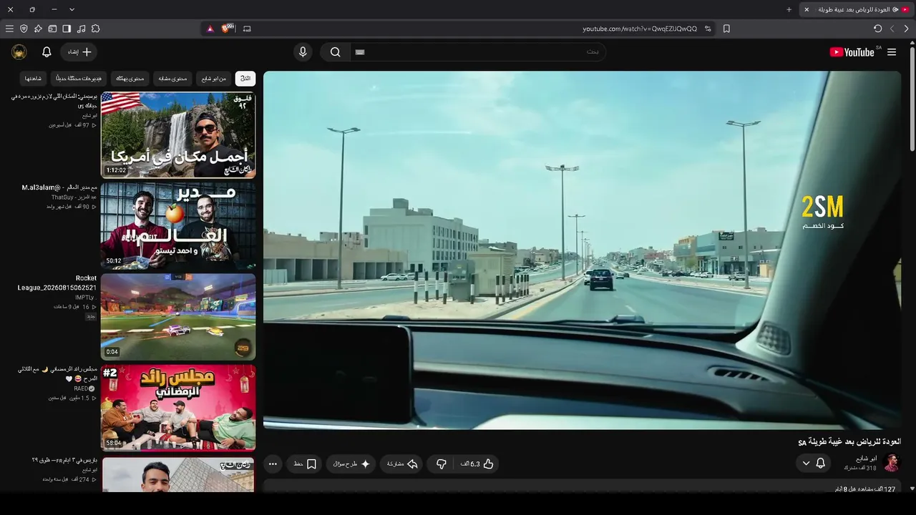Viewport: 916px width, 515px height.
Task: Open the browser main hamburger menu
Action: (9, 29)
